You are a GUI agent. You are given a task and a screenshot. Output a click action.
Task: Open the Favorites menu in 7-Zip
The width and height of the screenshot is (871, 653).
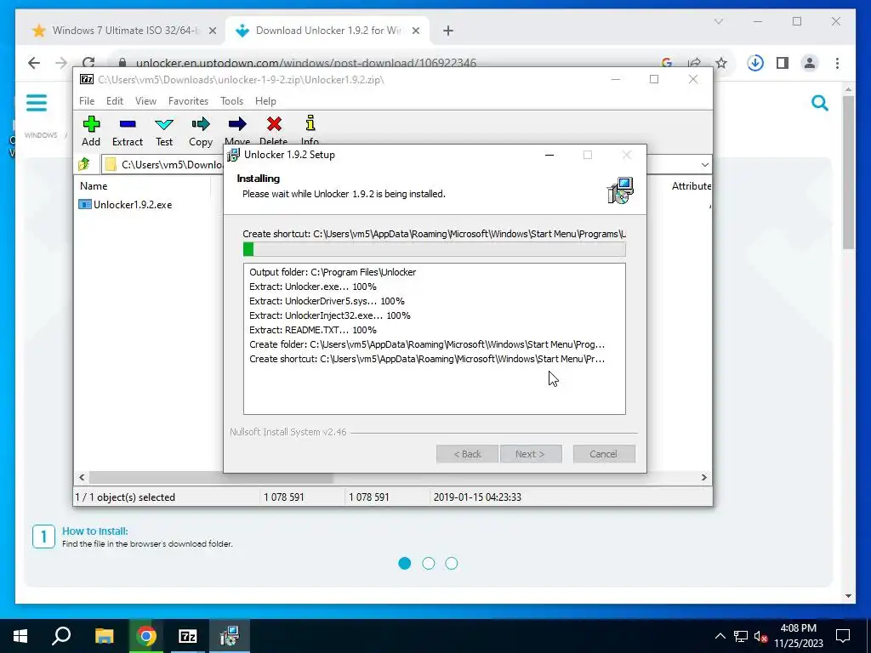click(188, 101)
